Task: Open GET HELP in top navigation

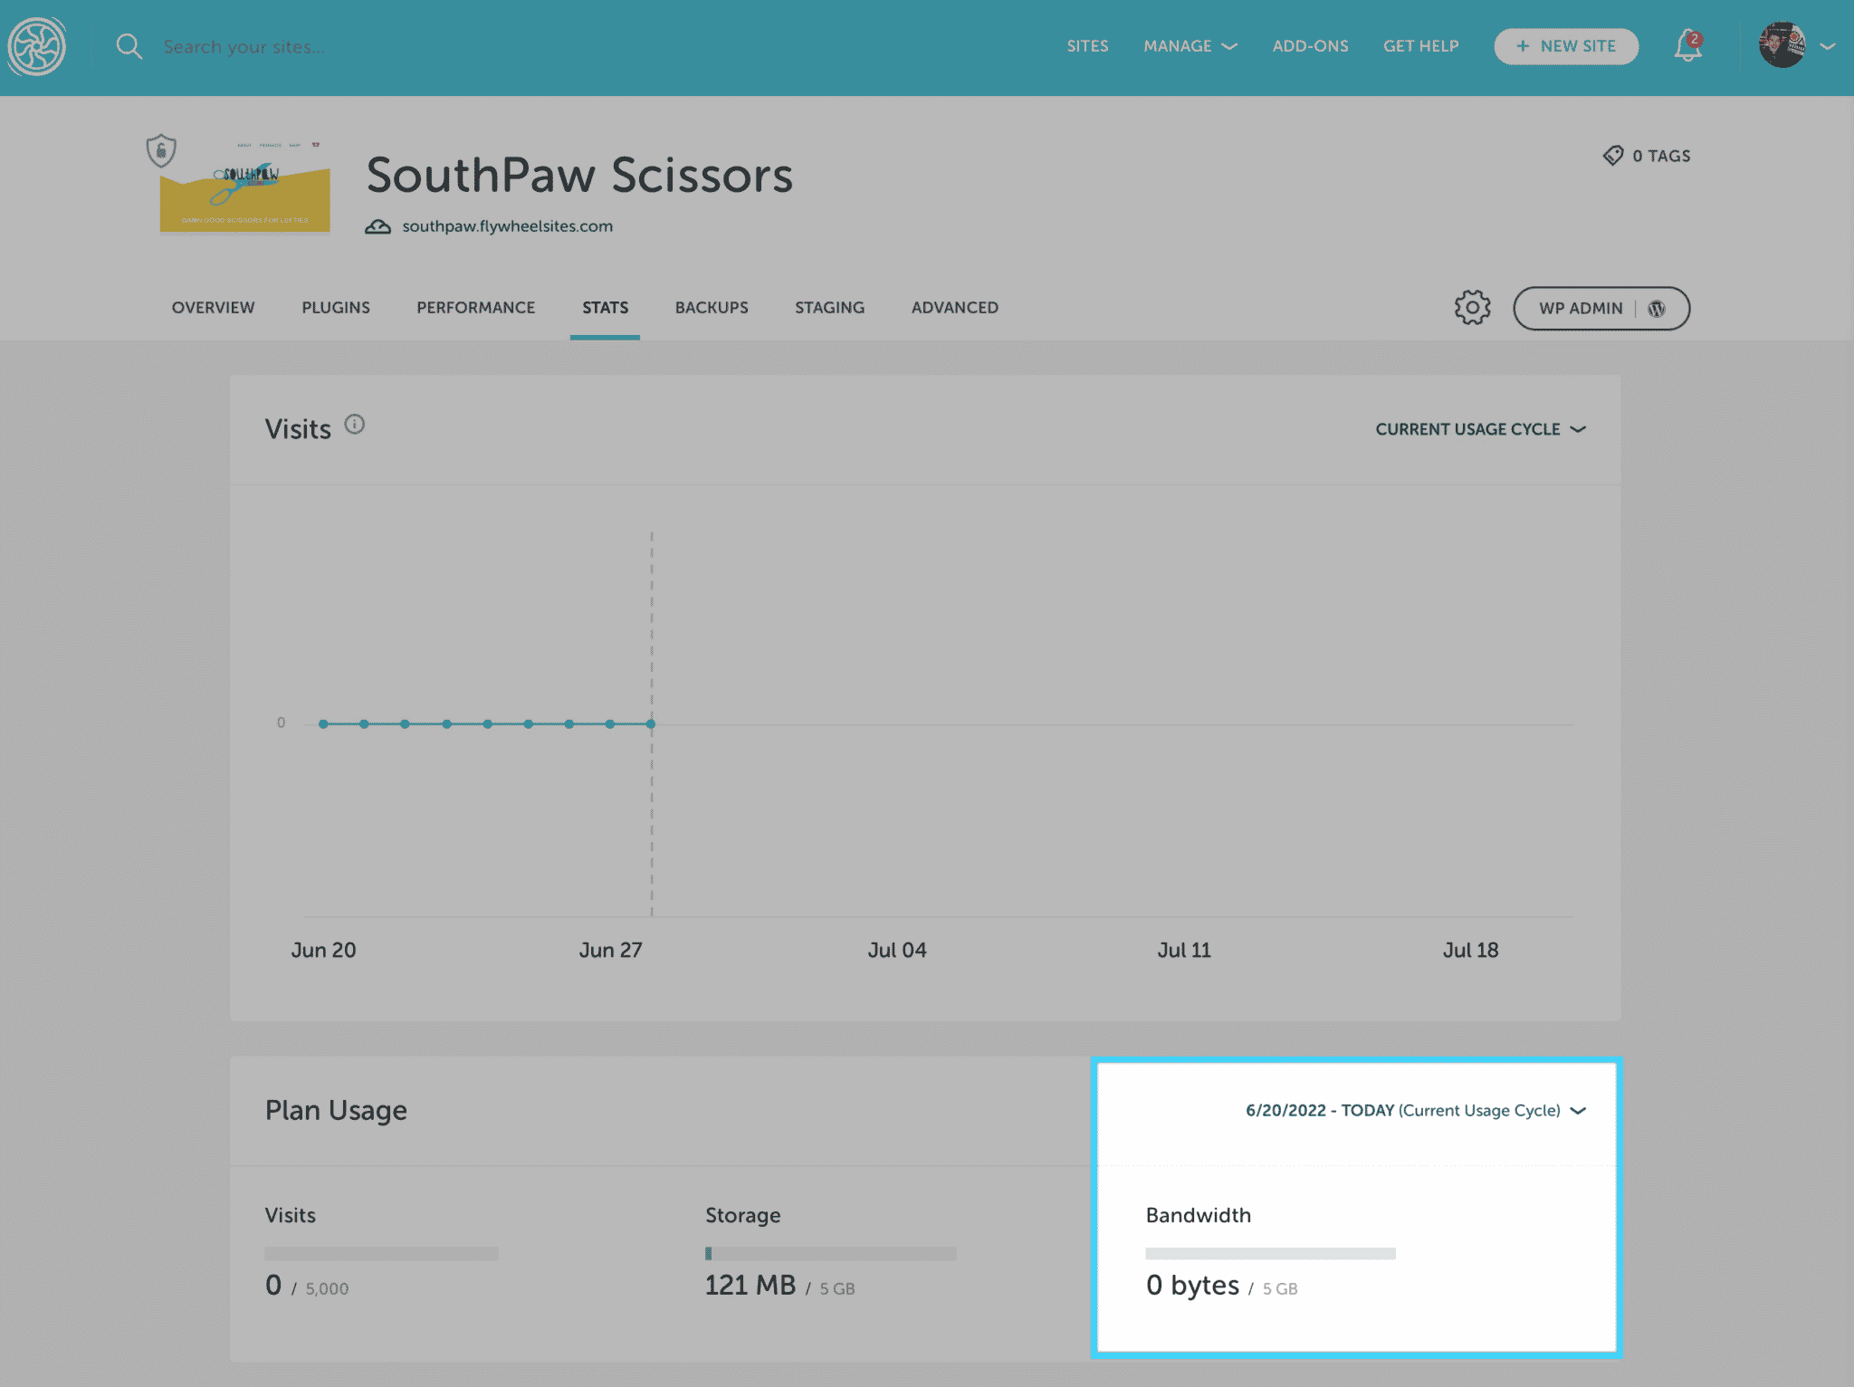Action: click(x=1421, y=46)
